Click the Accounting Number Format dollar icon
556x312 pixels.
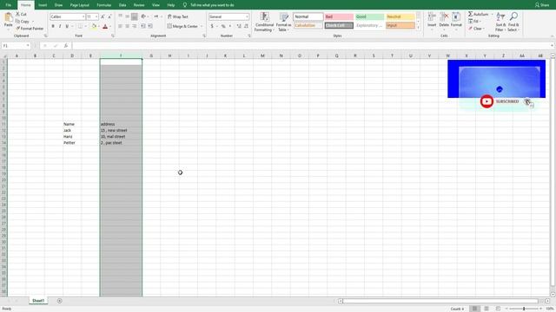pos(212,26)
